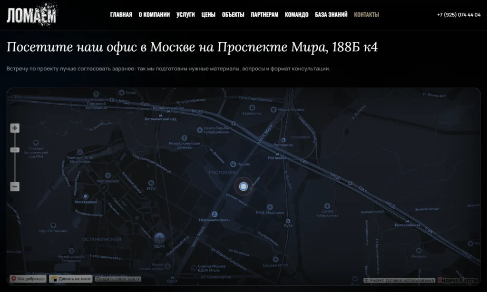Click the ОСТАНКИНСКИЙ district label

tap(102, 239)
